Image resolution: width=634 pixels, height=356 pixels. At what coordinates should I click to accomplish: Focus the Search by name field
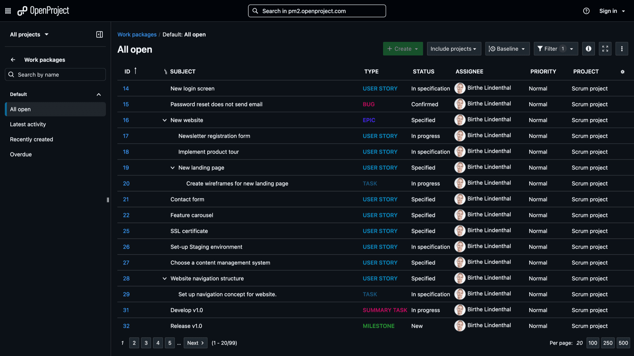[x=55, y=75]
